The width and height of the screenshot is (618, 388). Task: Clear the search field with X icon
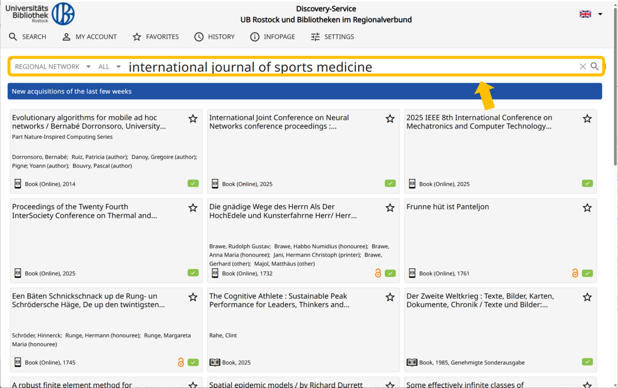582,66
